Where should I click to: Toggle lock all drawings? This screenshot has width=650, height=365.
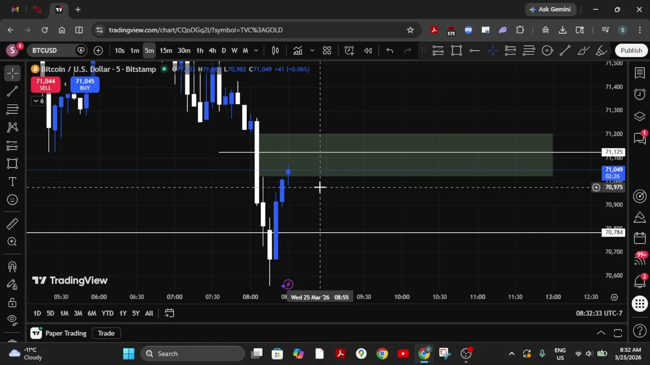click(13, 303)
